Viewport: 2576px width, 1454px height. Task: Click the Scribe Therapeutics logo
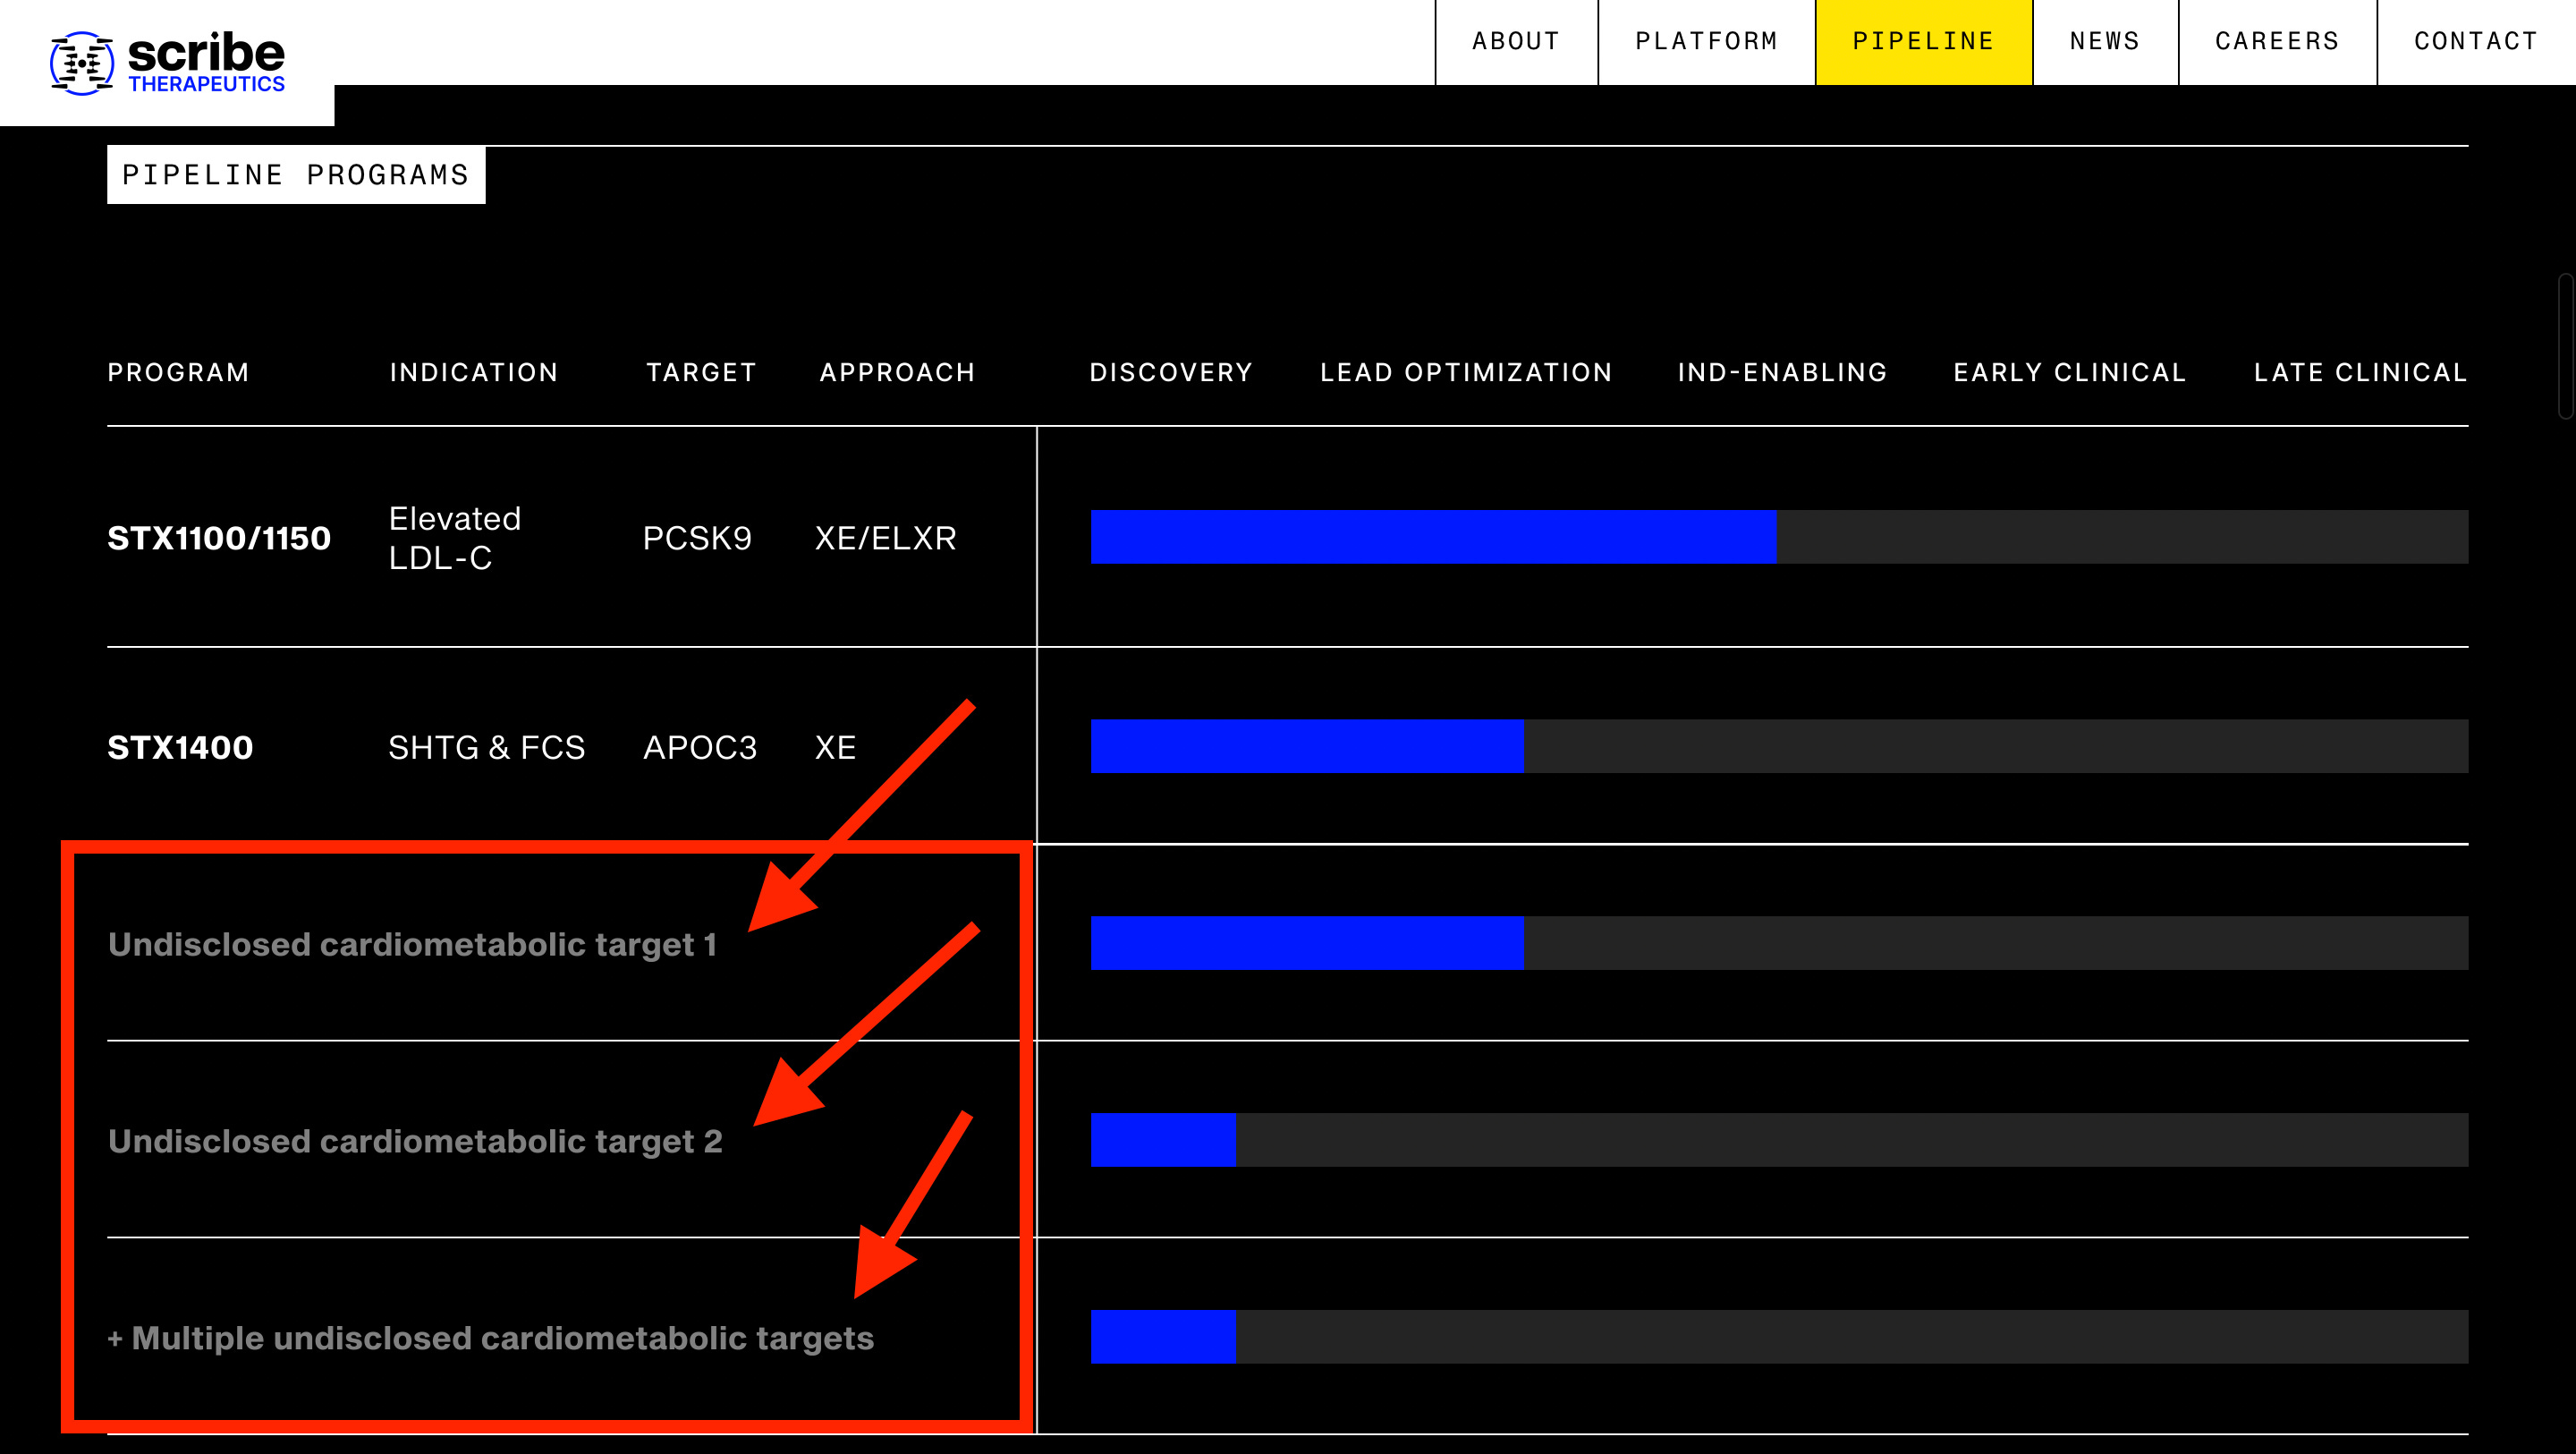coord(167,62)
